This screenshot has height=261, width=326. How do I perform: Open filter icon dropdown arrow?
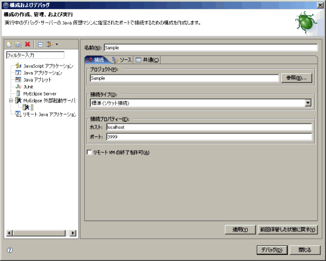[x=57, y=44]
